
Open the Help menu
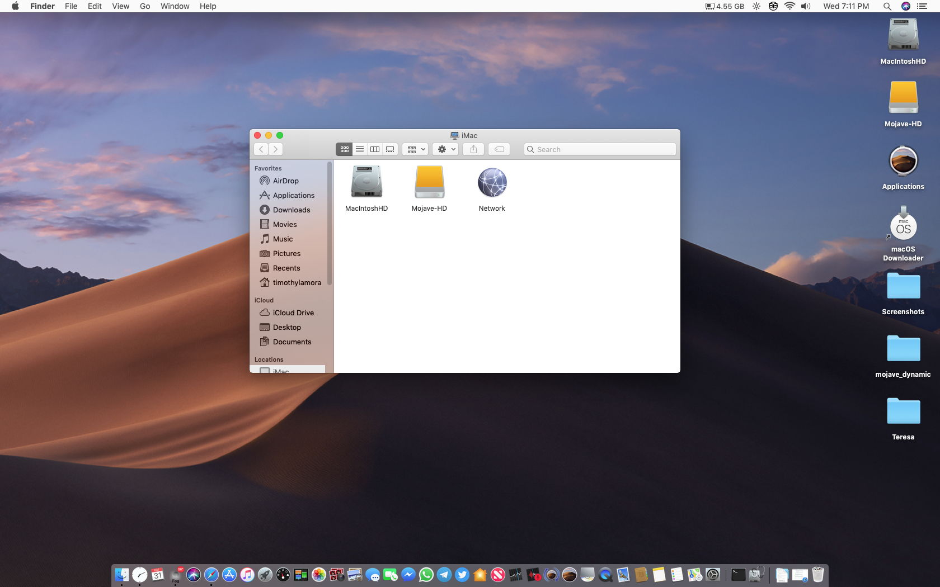tap(208, 6)
